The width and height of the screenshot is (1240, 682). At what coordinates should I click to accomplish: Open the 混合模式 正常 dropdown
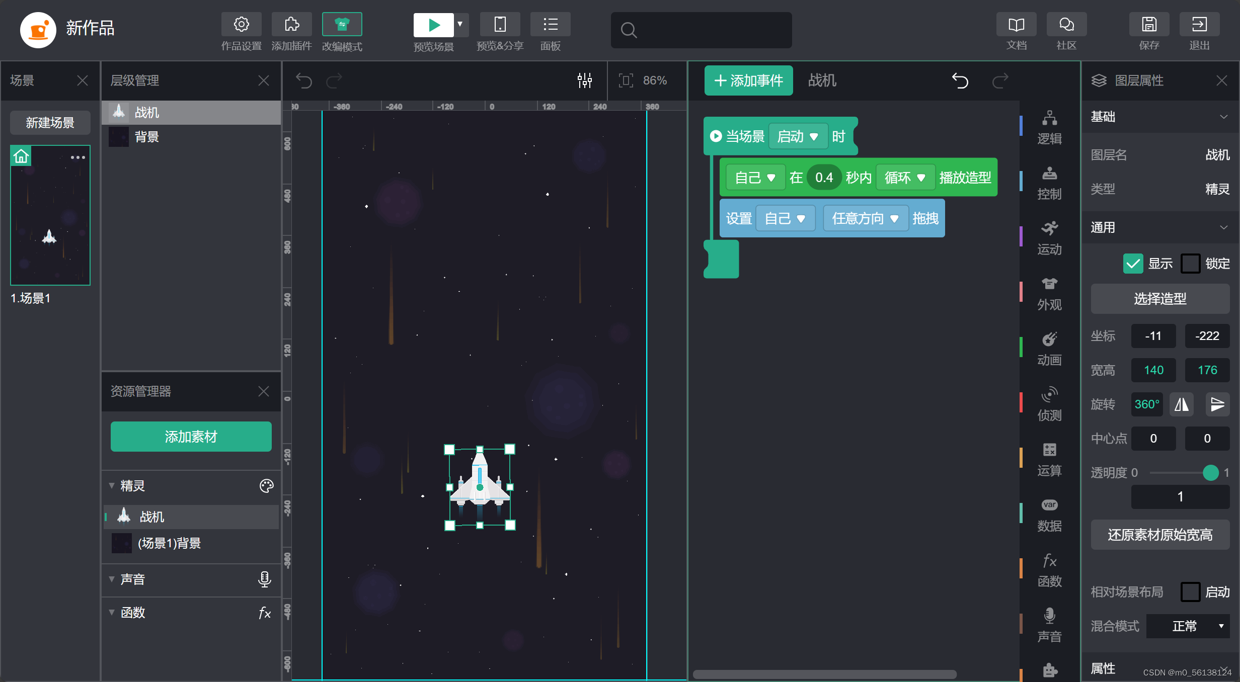tap(1188, 626)
